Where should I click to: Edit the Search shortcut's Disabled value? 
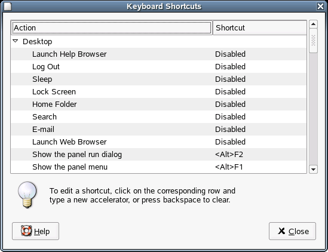[x=230, y=116]
